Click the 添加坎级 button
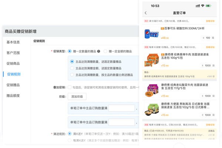The width and height of the screenshot is (222, 148). tap(77, 97)
